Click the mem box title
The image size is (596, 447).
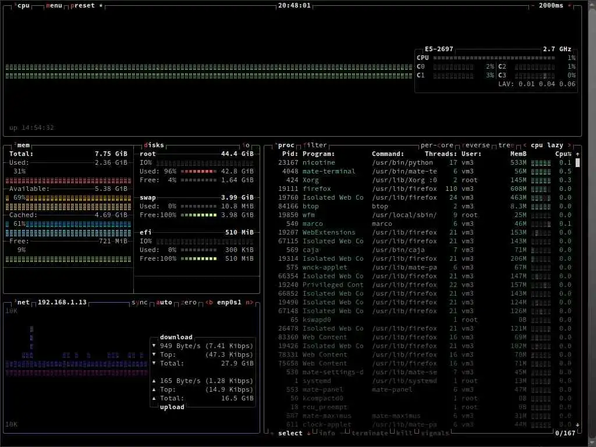pos(23,145)
